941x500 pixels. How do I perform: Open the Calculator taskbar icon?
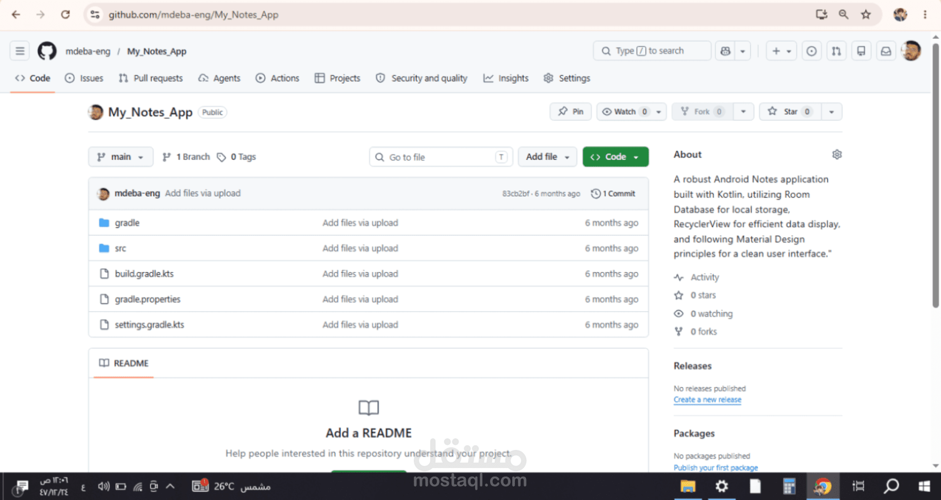coord(789,486)
